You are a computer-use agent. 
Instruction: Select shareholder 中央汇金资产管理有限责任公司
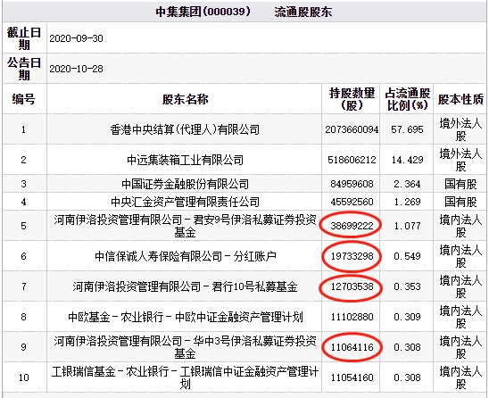pyautogui.click(x=185, y=202)
